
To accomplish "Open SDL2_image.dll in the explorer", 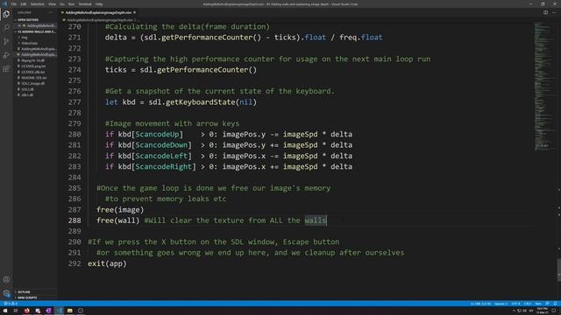I will [32, 83].
